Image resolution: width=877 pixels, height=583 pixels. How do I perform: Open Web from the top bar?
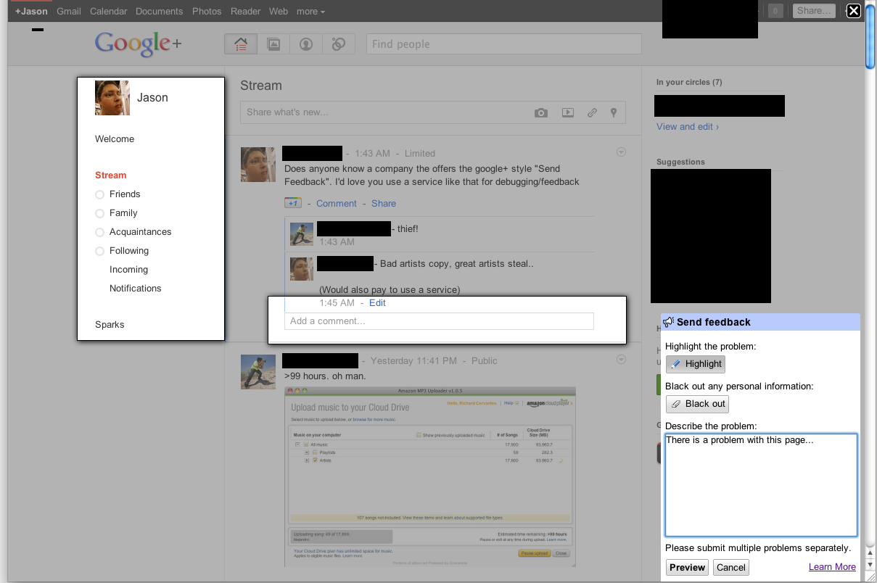(279, 12)
